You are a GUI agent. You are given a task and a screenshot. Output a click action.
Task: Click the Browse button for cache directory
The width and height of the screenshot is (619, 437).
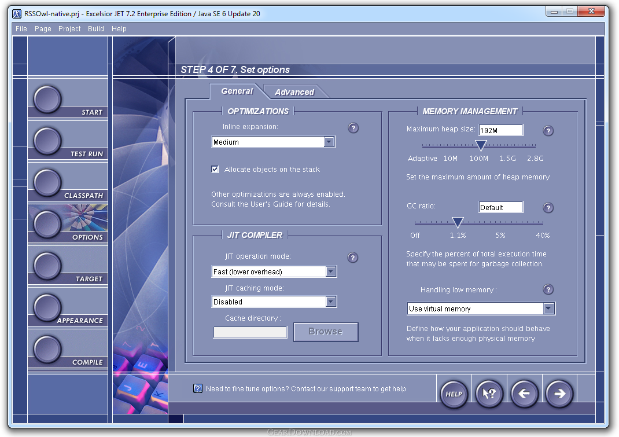click(326, 332)
